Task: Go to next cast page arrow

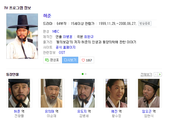Action: tap(160, 74)
